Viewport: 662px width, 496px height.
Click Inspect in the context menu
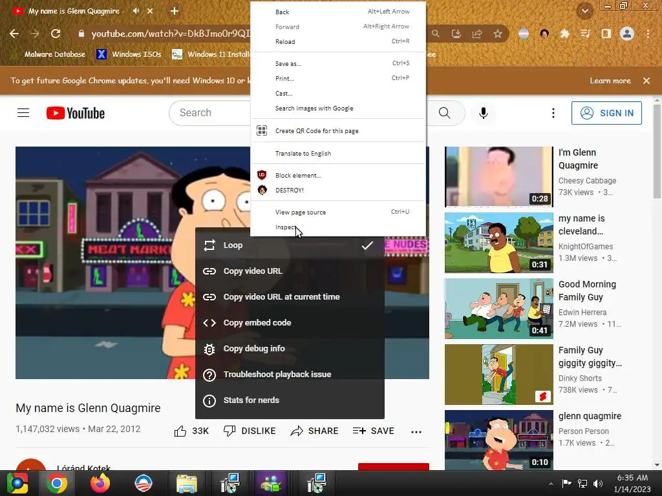337,227
